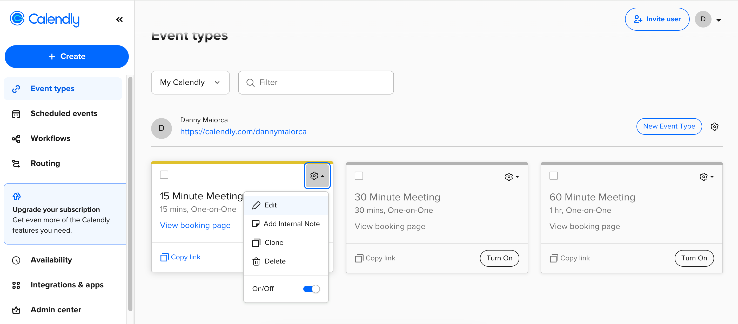The width and height of the screenshot is (738, 324).
Task: Open Scheduled events calendar icon
Action: [x=16, y=114]
